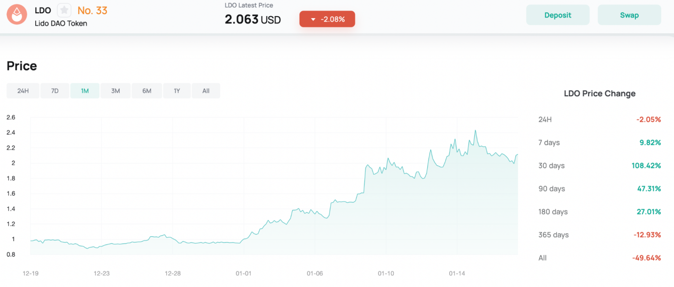Click the LDO ticker symbol text
The image size is (674, 287).
[43, 10]
